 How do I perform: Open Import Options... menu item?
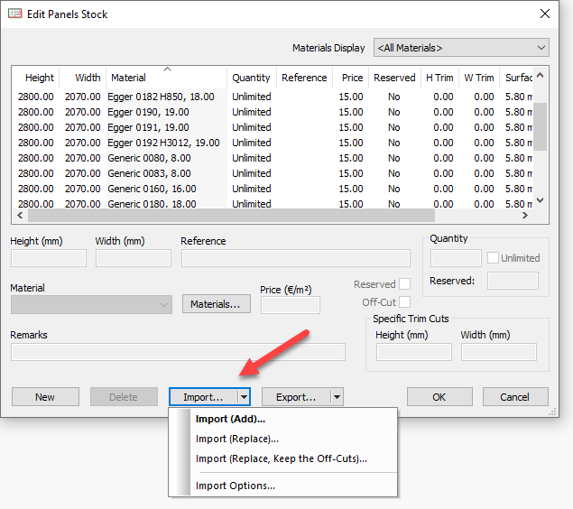coord(282,486)
